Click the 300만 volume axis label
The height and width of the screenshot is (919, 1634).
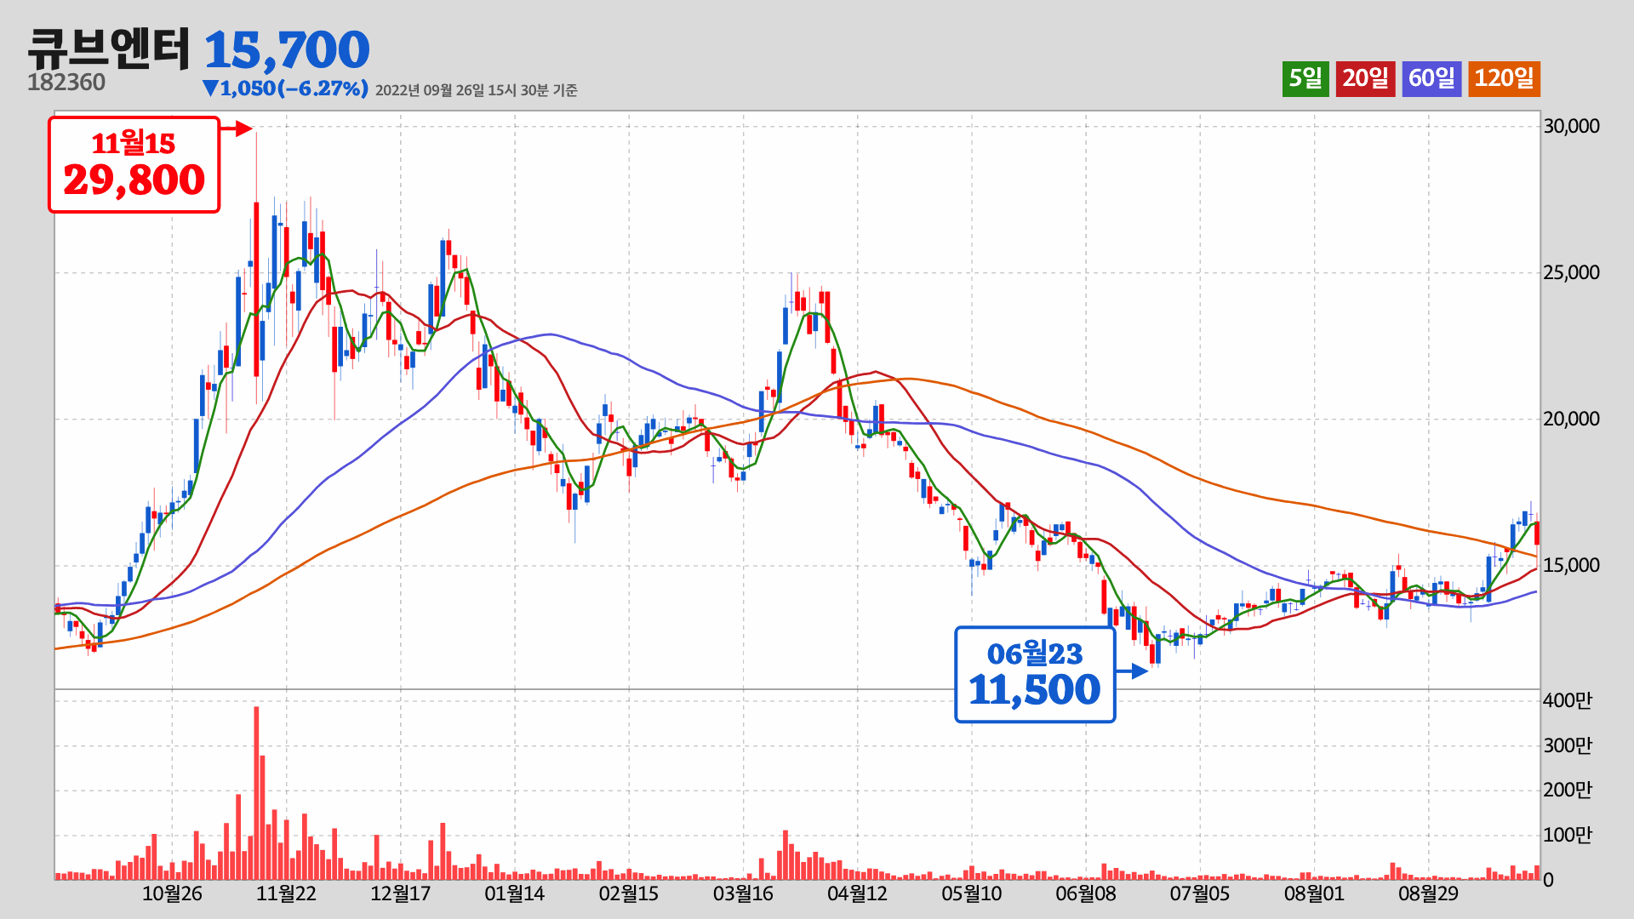pyautogui.click(x=1567, y=746)
